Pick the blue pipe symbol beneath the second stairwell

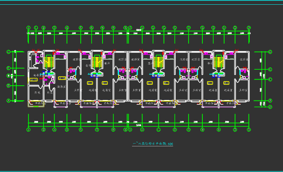point(94,75)
